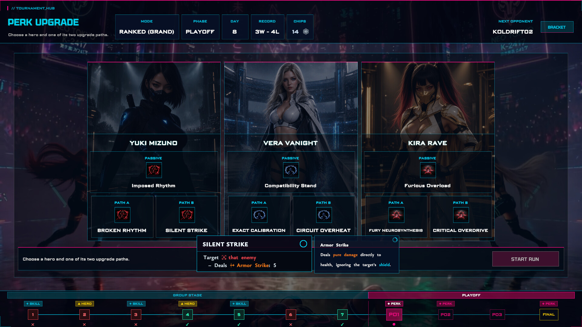Toggle the circle on Armor Strike tooltip
This screenshot has height=327, width=582.
[x=395, y=240]
